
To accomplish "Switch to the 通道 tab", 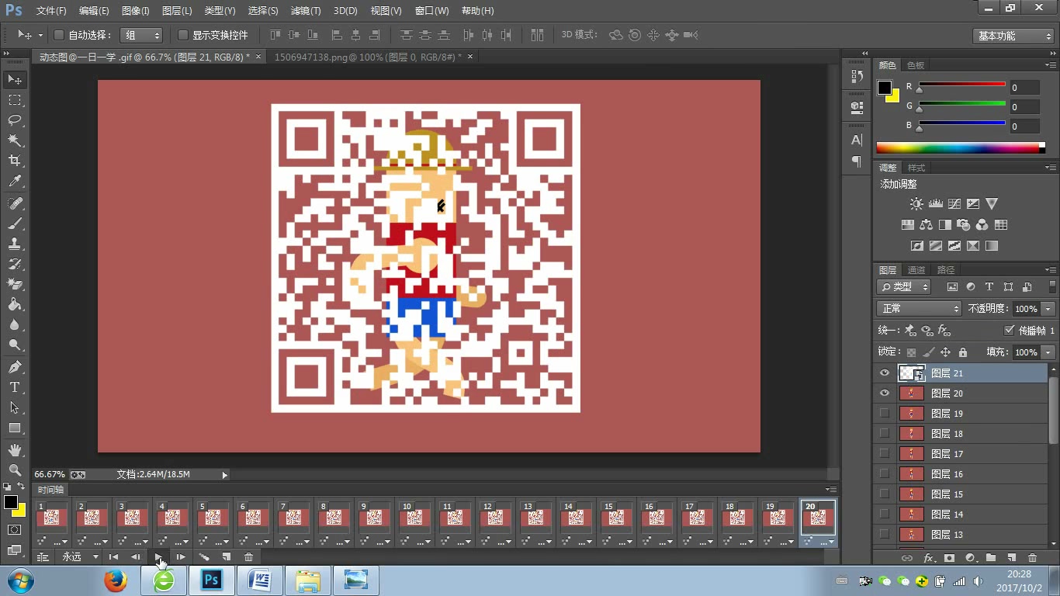I will tap(916, 270).
